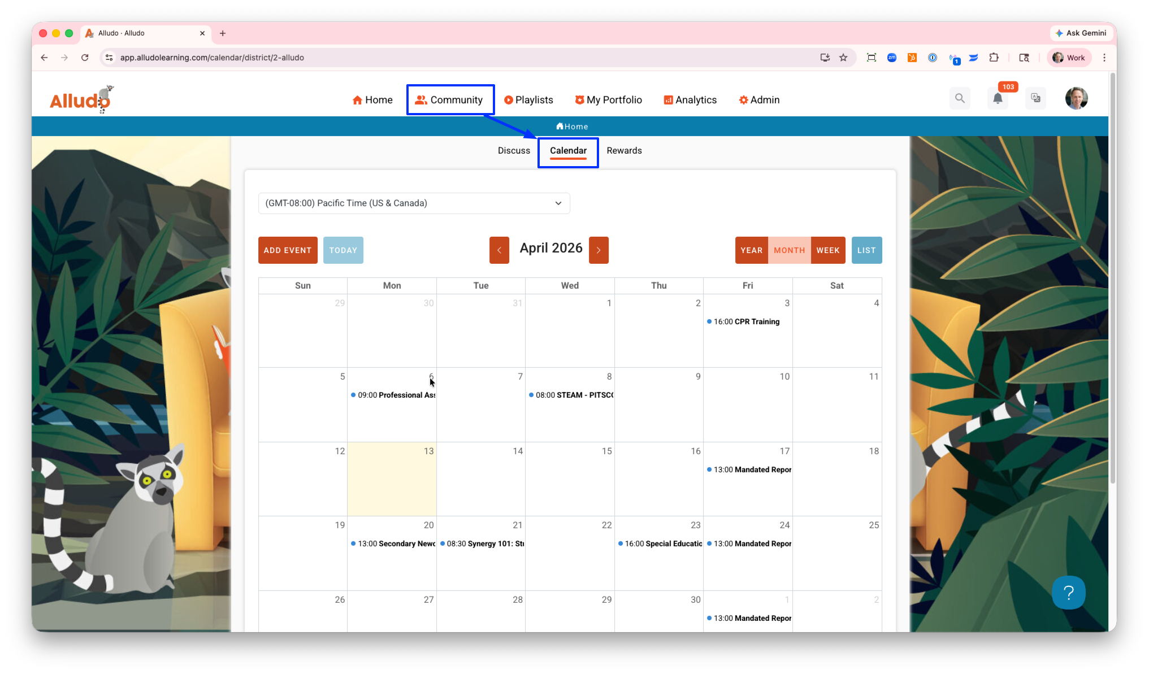The image size is (1149, 674).
Task: Switch to YEAR calendar view
Action: coord(751,250)
